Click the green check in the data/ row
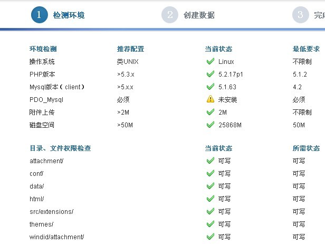Image resolution: width=325 pixels, height=244 pixels. pyautogui.click(x=210, y=186)
